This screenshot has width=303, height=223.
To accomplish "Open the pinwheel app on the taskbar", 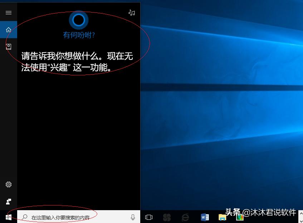I will [167, 217].
